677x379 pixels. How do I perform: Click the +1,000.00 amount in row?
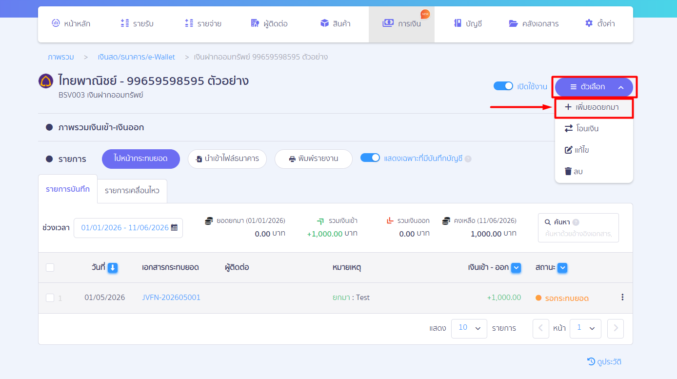(x=504, y=298)
